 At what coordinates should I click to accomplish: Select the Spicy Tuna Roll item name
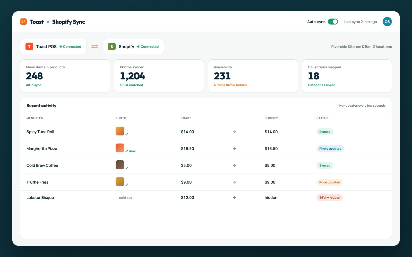point(40,132)
